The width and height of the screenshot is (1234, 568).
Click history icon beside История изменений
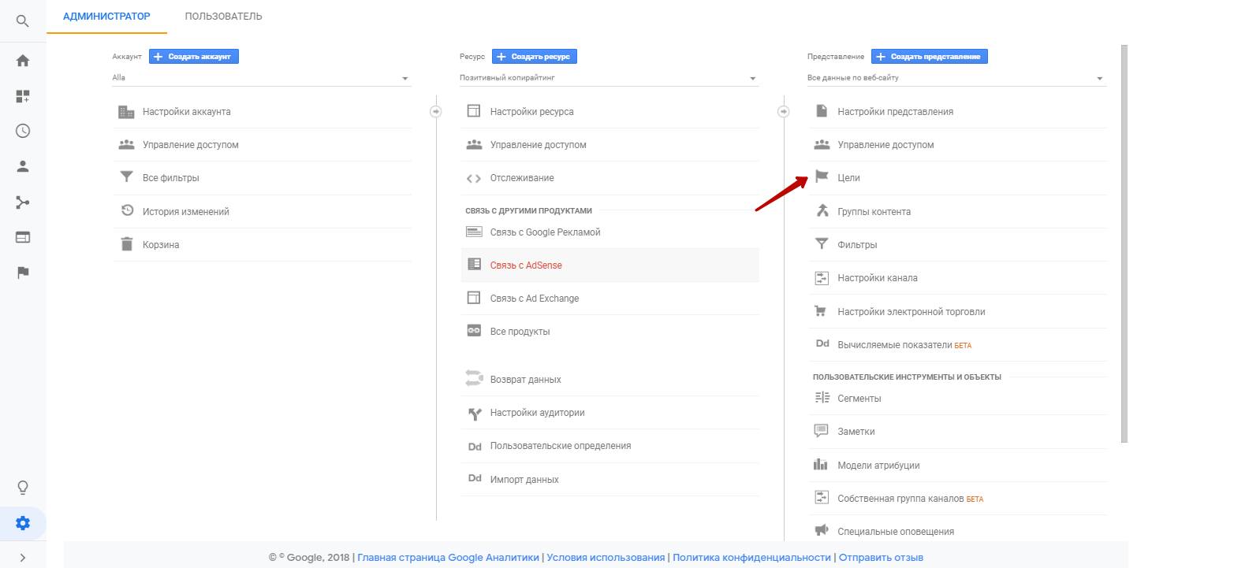tap(126, 210)
